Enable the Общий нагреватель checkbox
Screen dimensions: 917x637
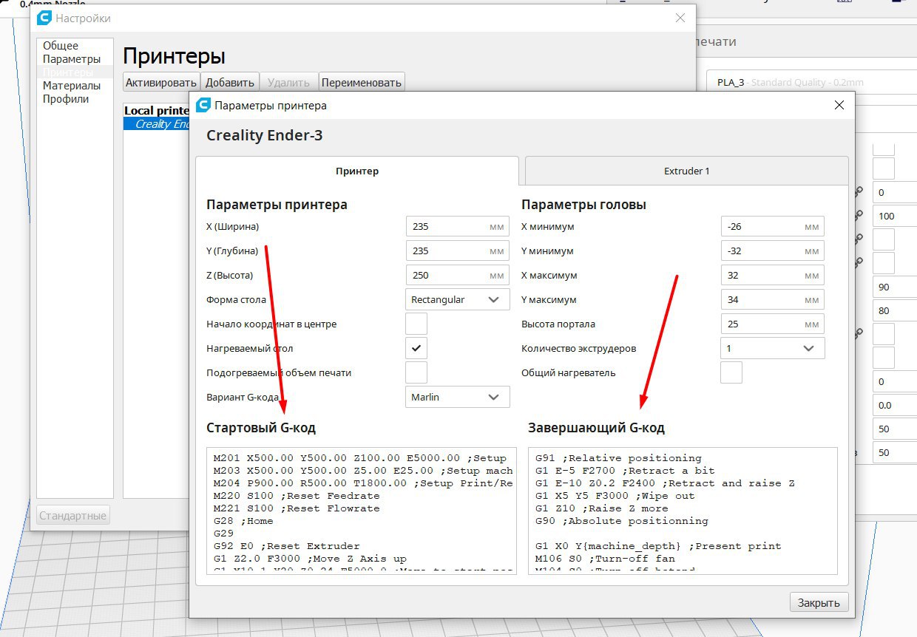(x=731, y=372)
